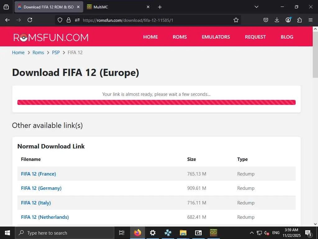318x239 pixels.
Task: Open site permissions icon in address bar
Action: (x=77, y=20)
